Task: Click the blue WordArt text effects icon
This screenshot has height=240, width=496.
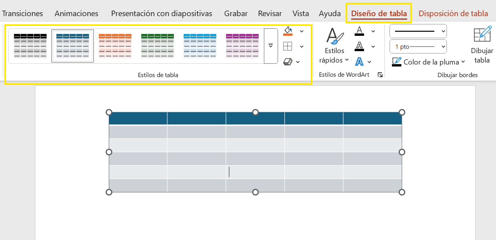Action: pyautogui.click(x=359, y=61)
